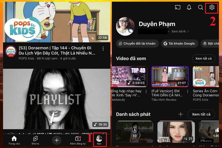Tap Video đã xem section heading
The height and width of the screenshot is (148, 222).
coord(131,59)
